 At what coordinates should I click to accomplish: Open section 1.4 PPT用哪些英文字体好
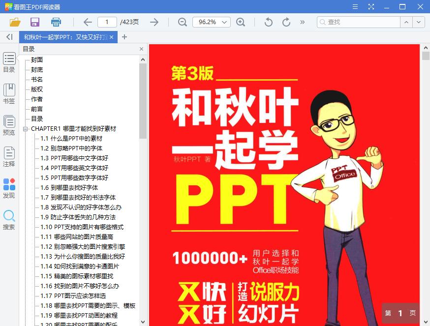pyautogui.click(x=74, y=168)
